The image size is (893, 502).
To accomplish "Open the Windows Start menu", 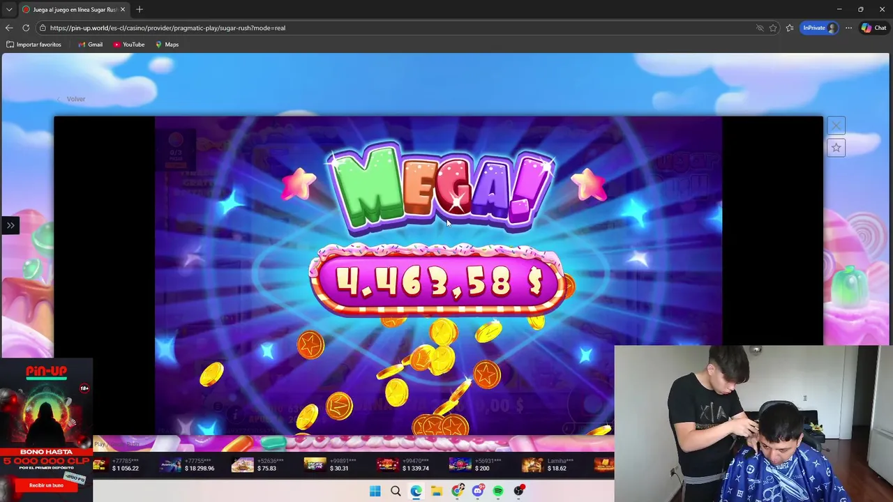I will point(375,491).
